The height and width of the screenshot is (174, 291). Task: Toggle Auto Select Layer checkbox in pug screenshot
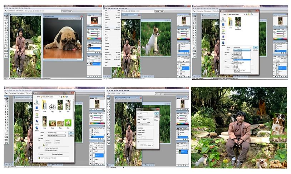coord(9,11)
